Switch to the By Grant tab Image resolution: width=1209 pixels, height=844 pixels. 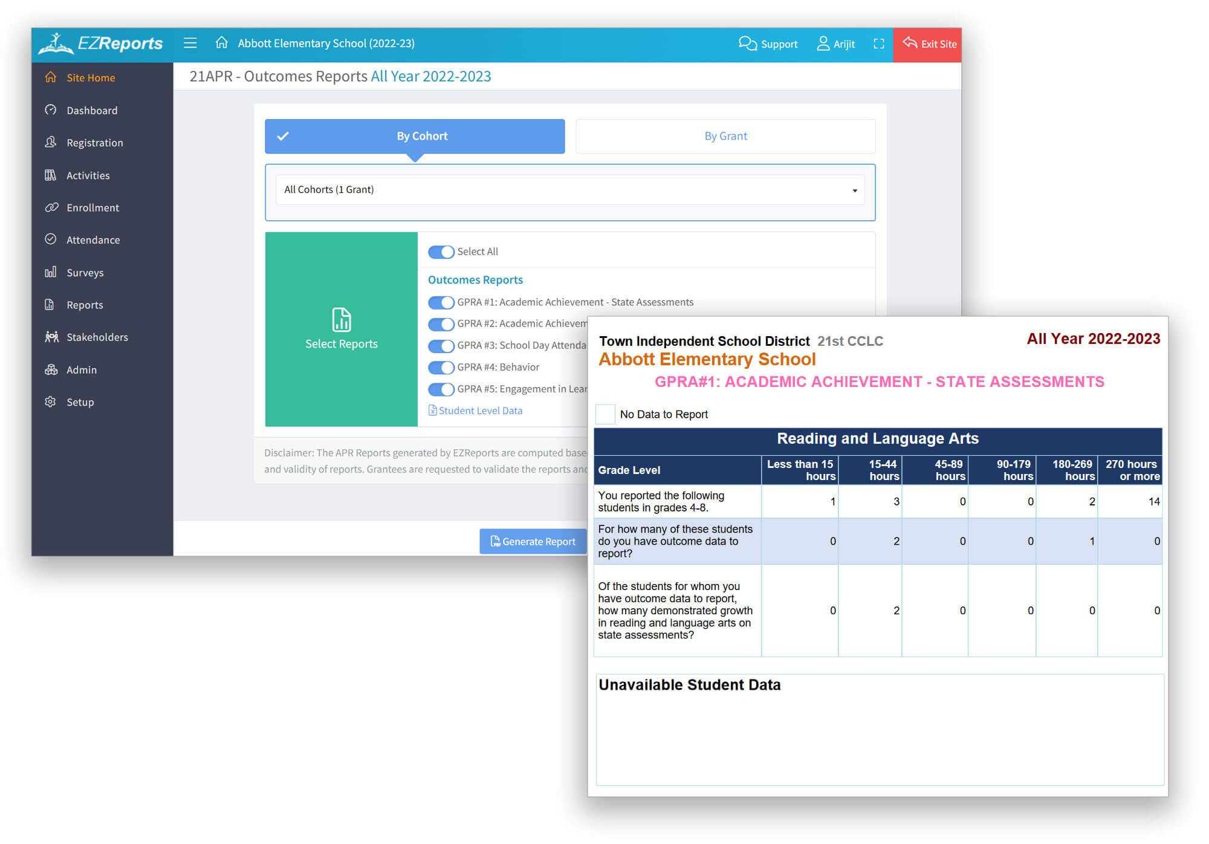click(725, 136)
